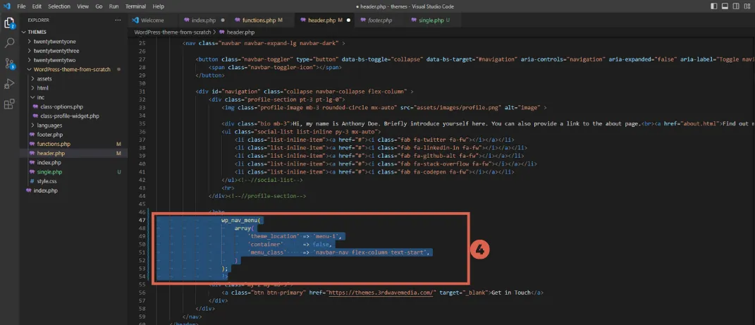Open the File menu
Image resolution: width=755 pixels, height=325 pixels.
[x=21, y=6]
